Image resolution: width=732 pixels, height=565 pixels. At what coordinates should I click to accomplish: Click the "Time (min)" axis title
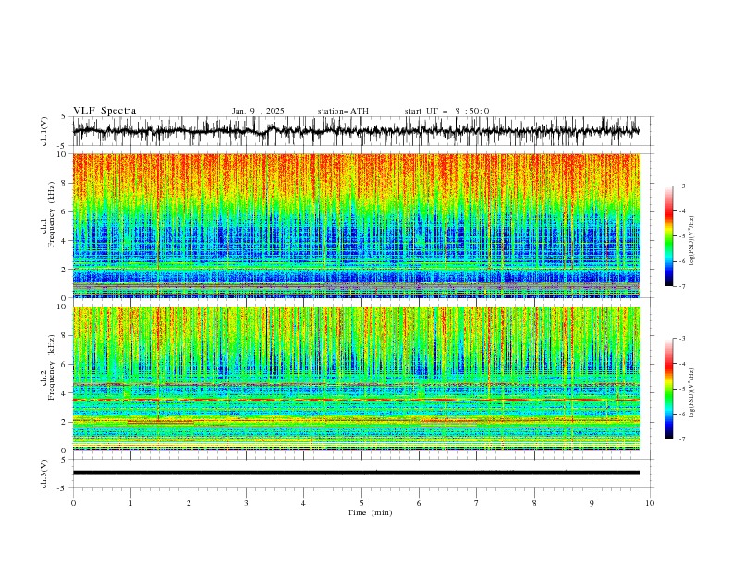click(370, 512)
